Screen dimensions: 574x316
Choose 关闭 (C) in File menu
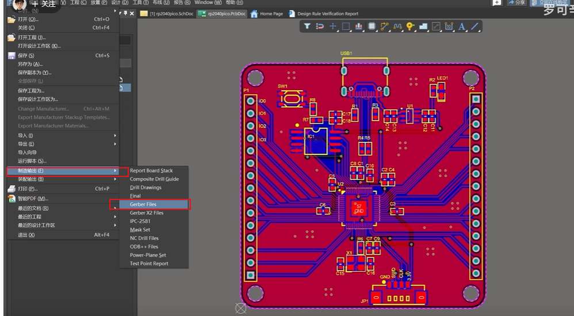click(63, 28)
